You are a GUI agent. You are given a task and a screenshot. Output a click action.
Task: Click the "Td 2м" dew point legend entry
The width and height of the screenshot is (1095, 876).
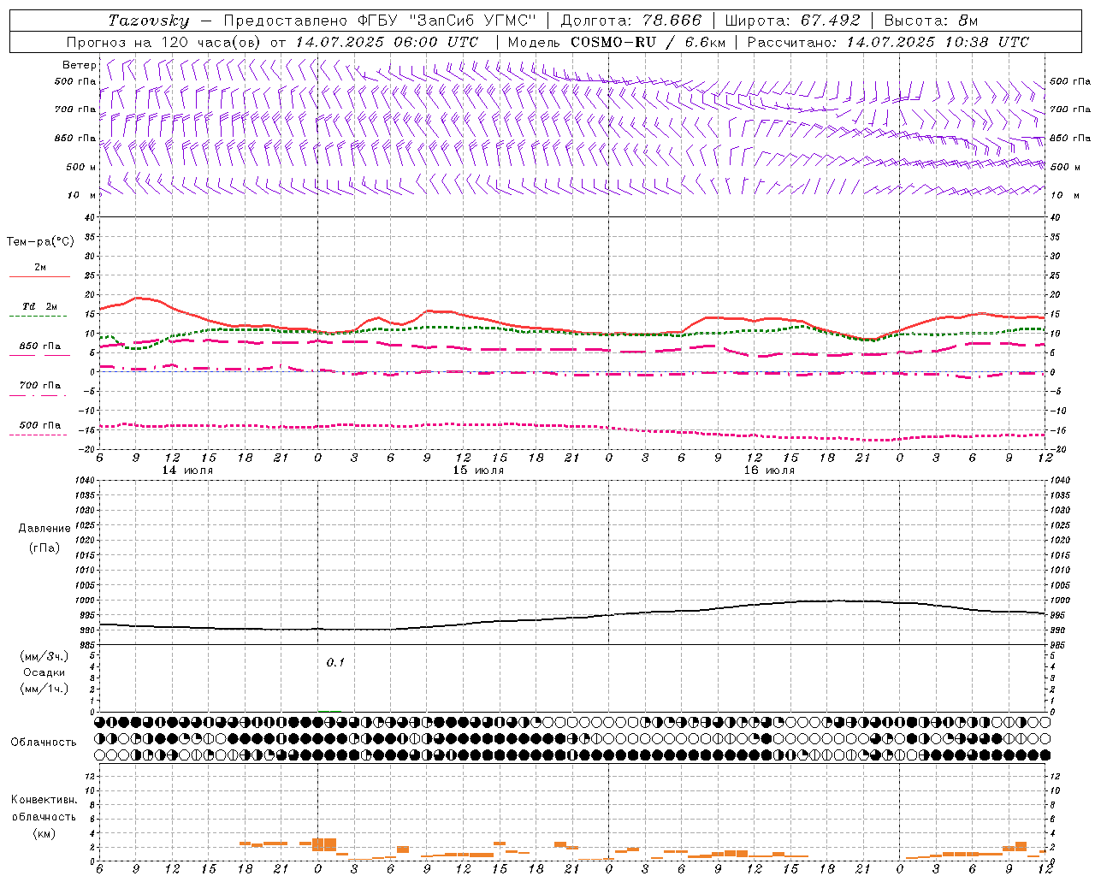39,306
